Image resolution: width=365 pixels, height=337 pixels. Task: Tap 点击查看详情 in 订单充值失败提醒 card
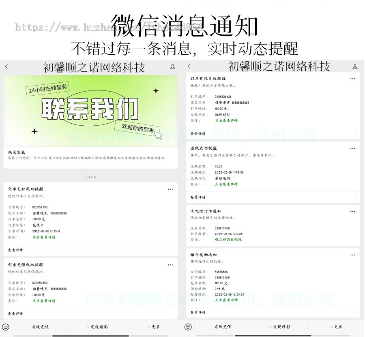[226, 120]
